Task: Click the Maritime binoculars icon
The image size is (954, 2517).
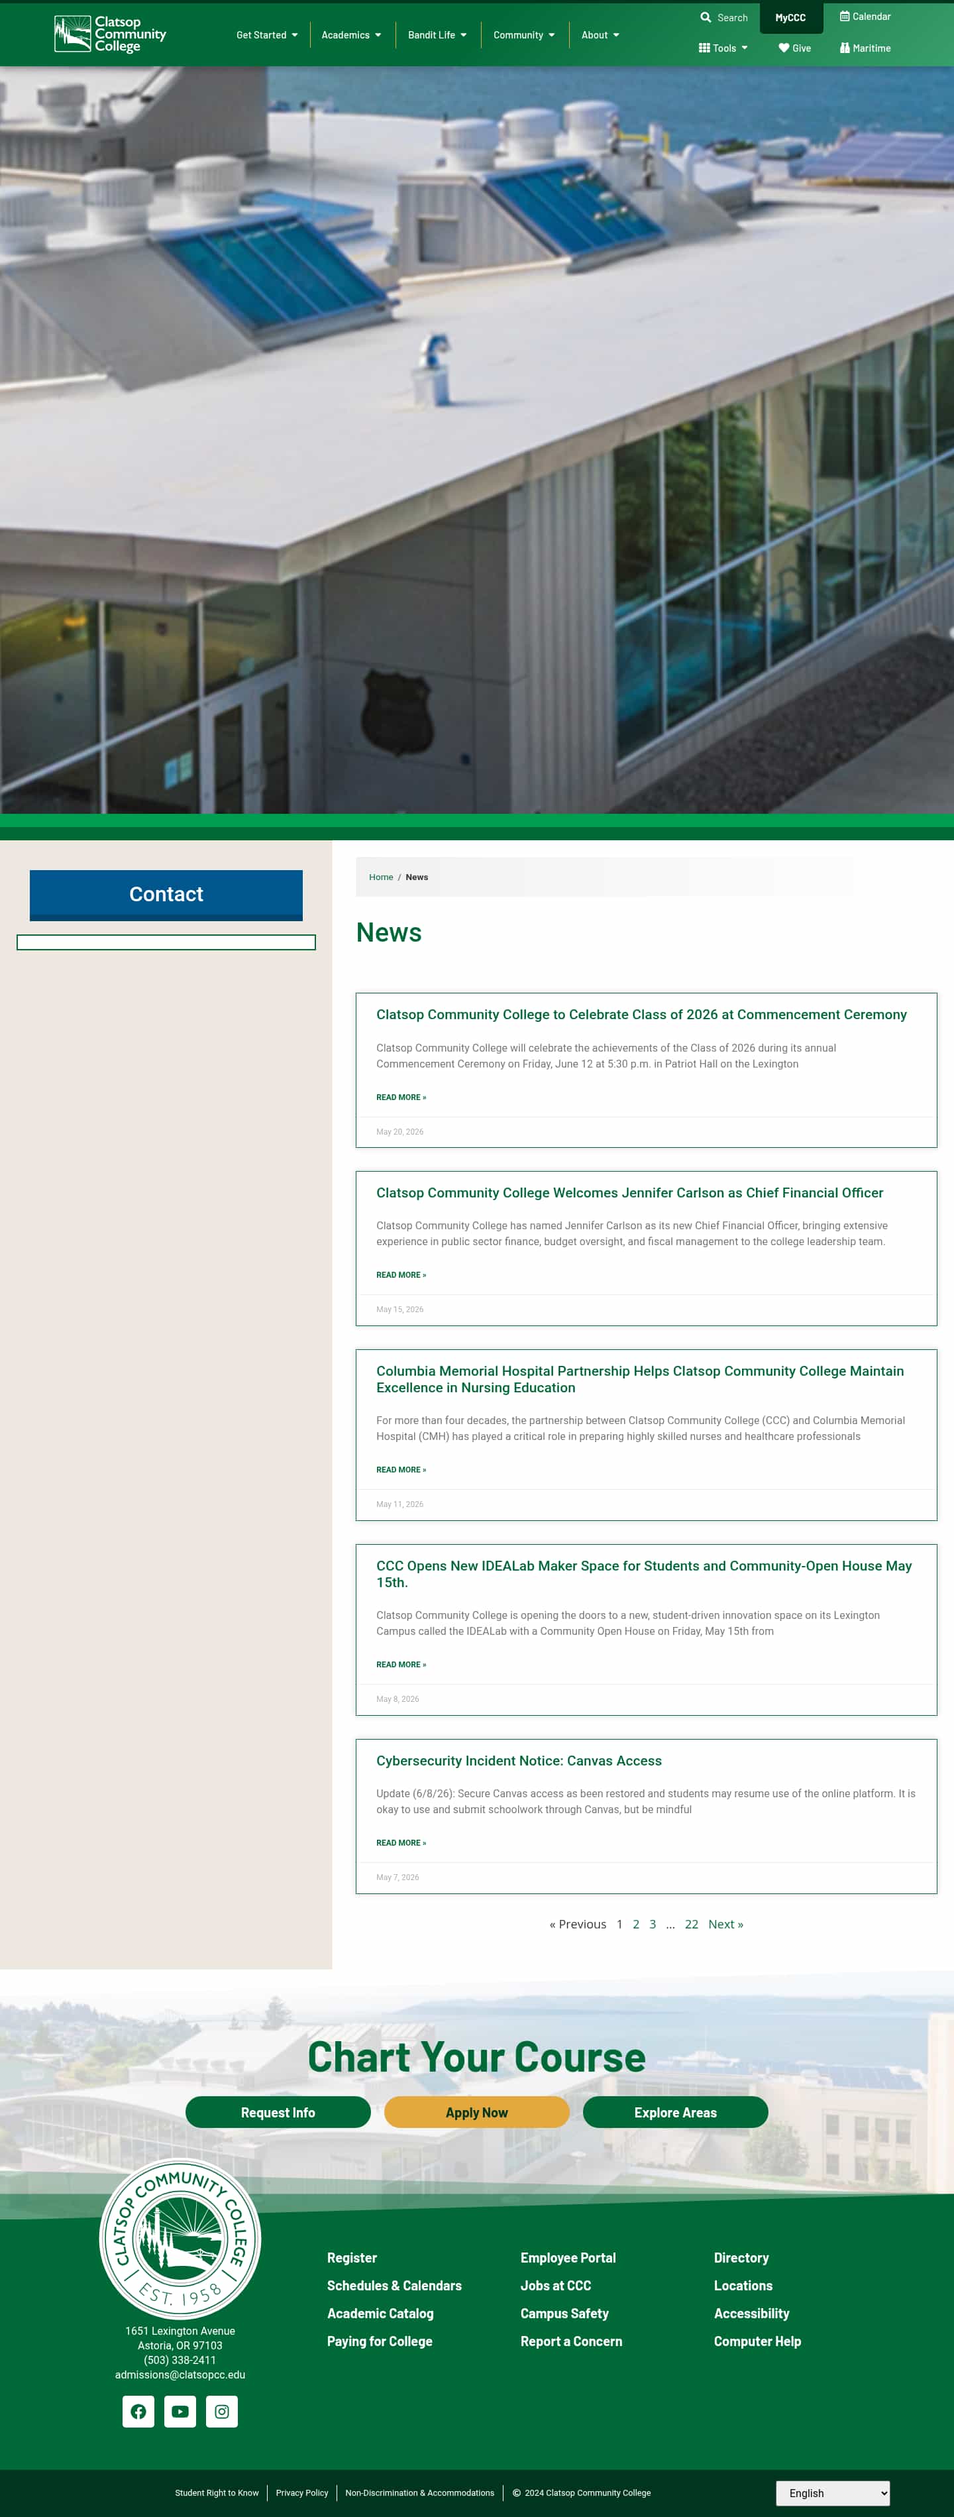Action: 845,48
